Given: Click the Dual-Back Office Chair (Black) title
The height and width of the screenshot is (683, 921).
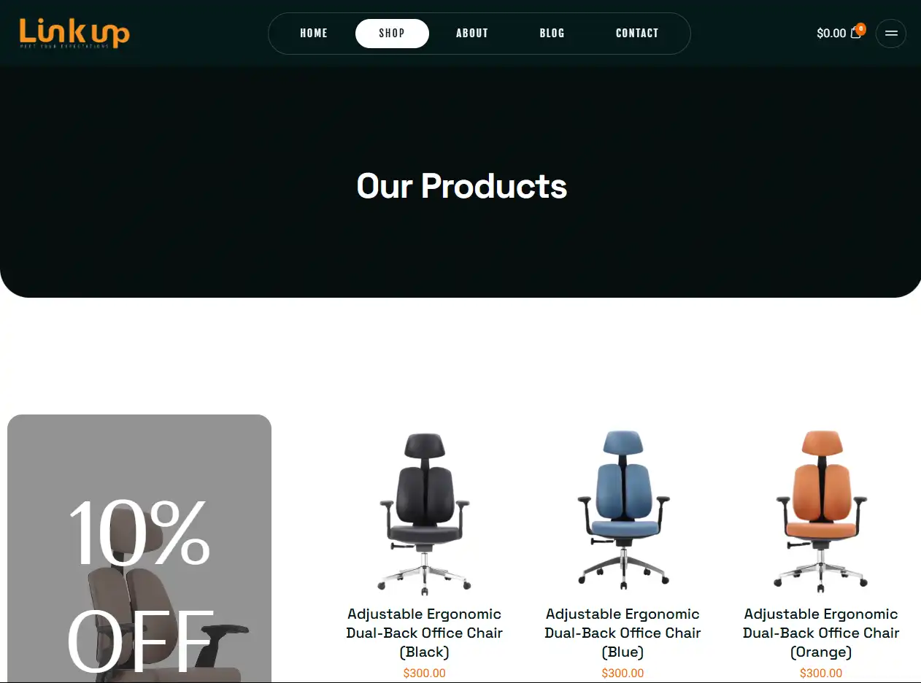Looking at the screenshot, I should [x=425, y=633].
